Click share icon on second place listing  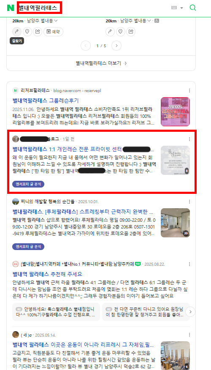pos(131,31)
